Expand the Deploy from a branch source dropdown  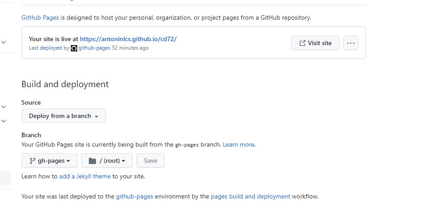click(x=64, y=116)
